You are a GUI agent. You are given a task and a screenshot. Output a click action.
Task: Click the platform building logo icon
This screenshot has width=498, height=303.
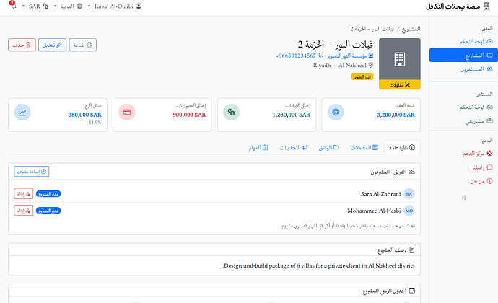pos(486,6)
